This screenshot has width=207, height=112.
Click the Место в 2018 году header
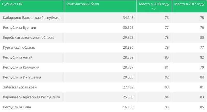pos(154,4)
